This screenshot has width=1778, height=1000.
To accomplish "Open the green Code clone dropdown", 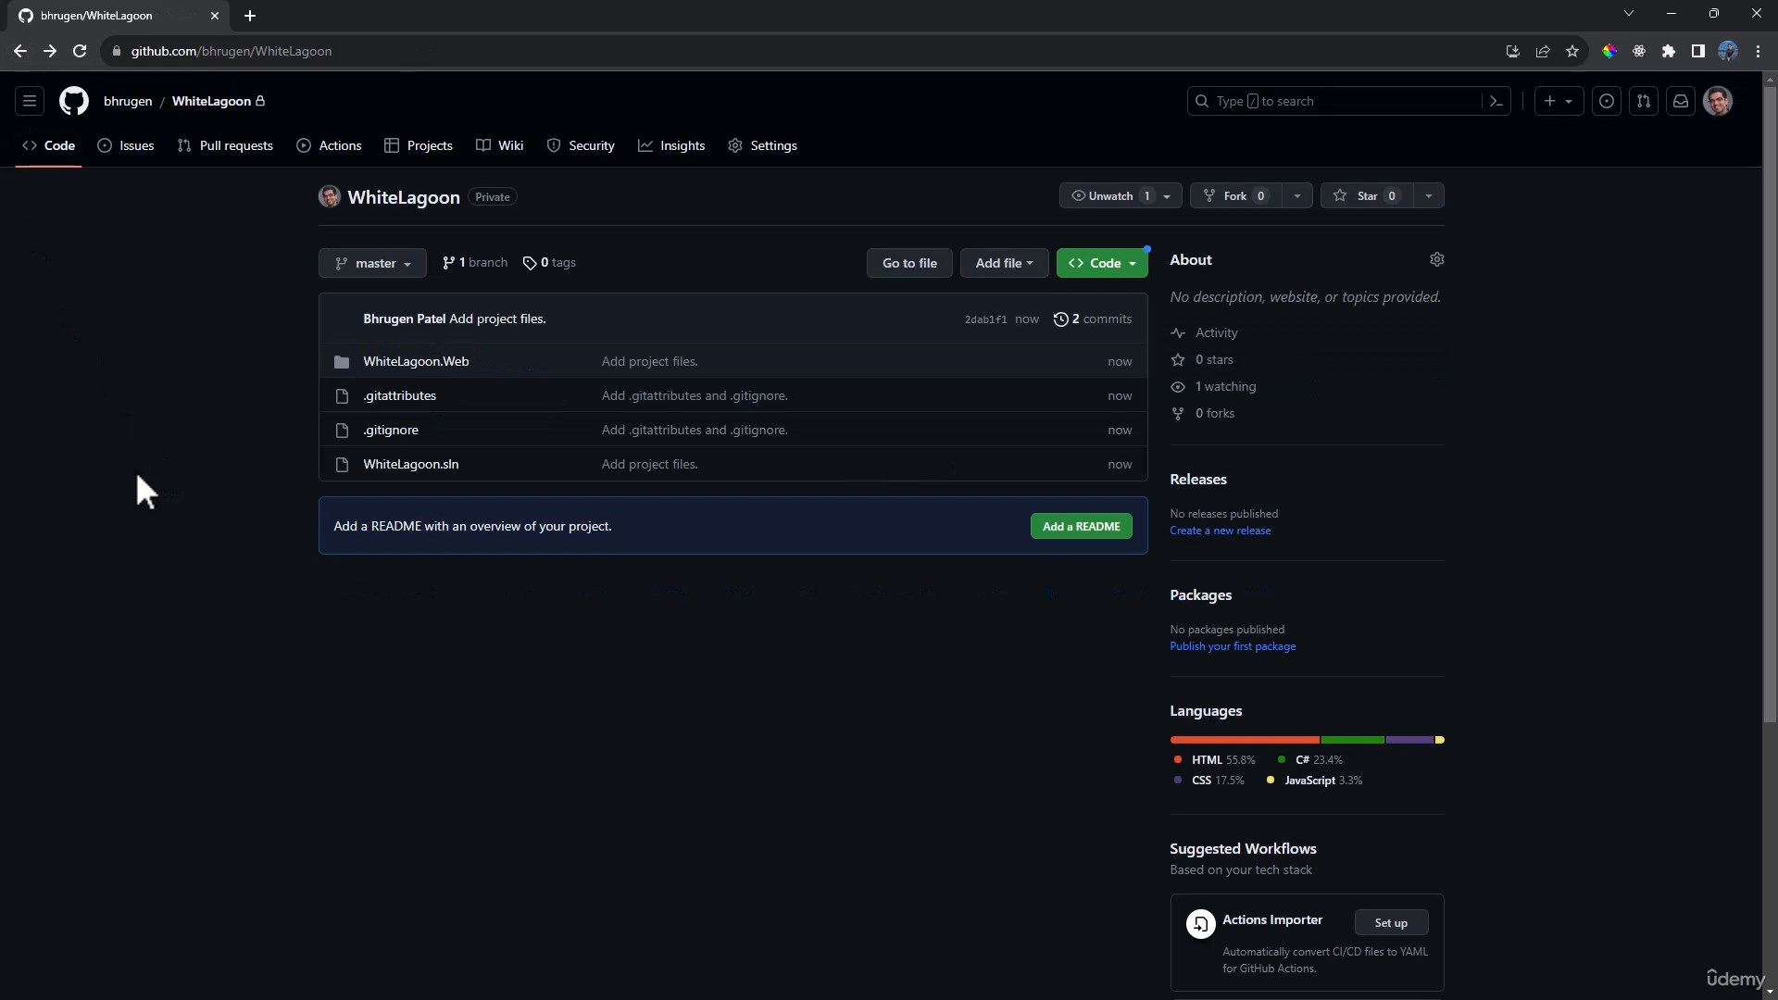I will pos(1102,263).
